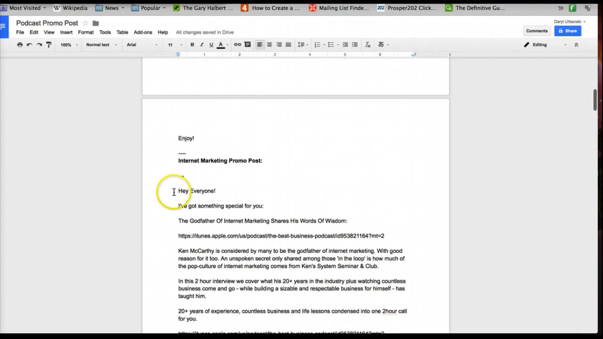Show more bookmarks with the chevron icon
This screenshot has height=339, width=603.
tap(561, 8)
